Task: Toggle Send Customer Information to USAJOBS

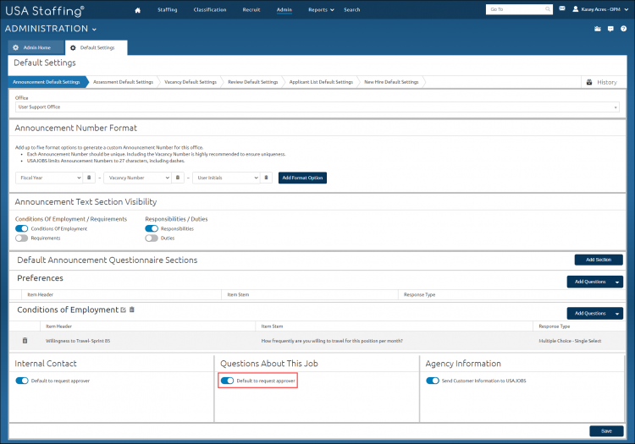Action: (433, 381)
